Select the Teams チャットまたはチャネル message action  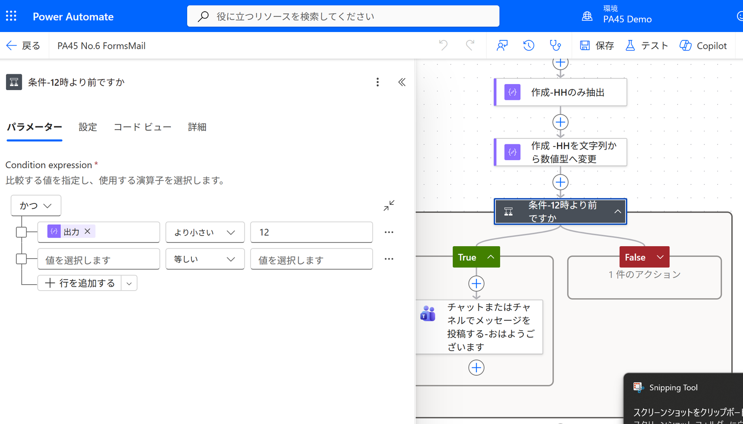[479, 327]
